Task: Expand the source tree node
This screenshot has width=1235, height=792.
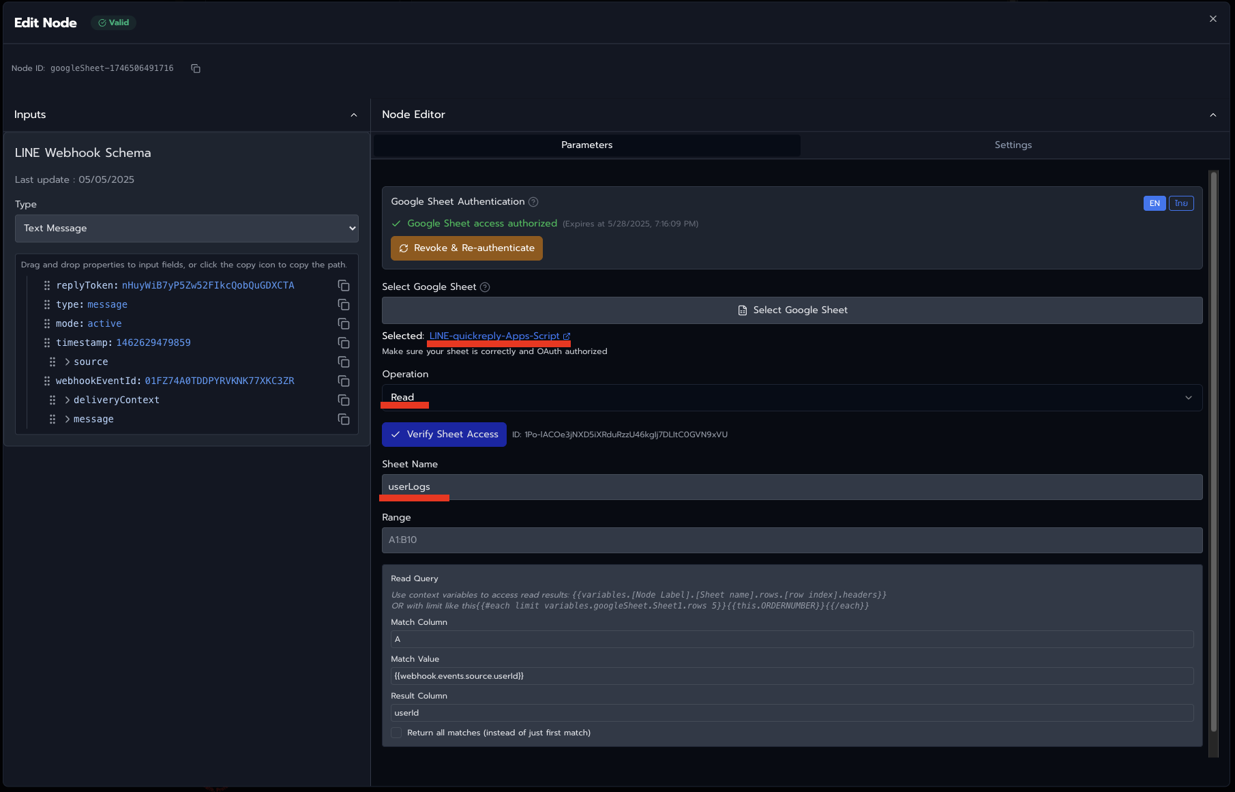Action: (x=68, y=362)
